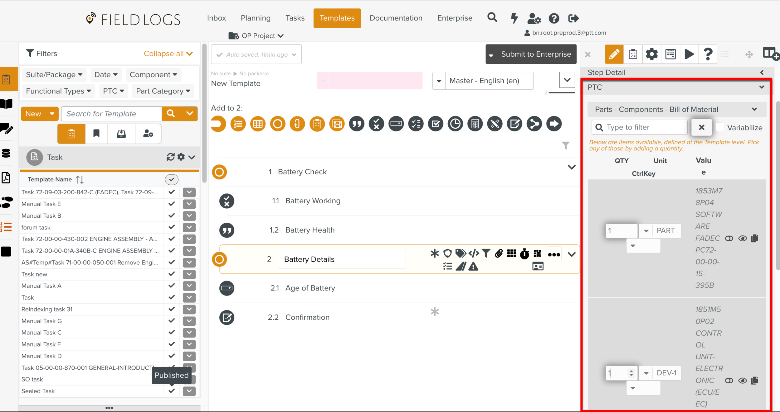Open step settings using the gear icon
Viewport: 780px width, 412px height.
coord(651,54)
